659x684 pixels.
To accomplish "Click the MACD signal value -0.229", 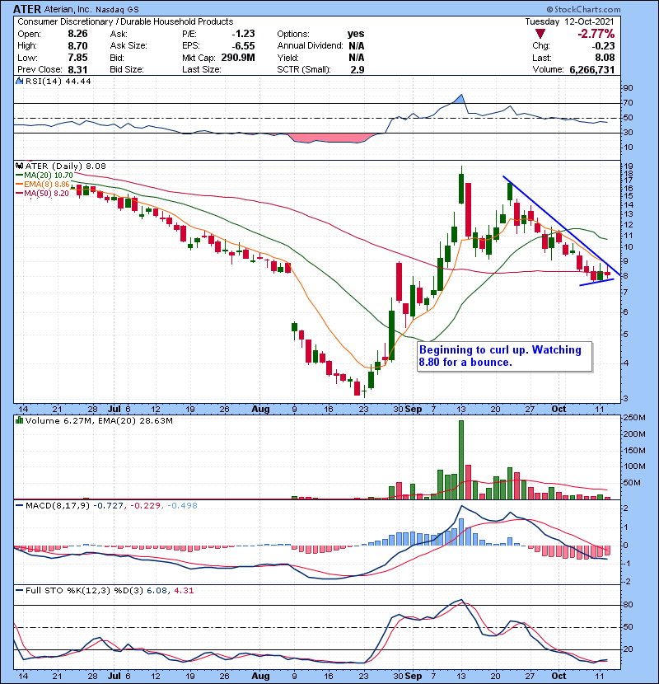I will coord(146,506).
